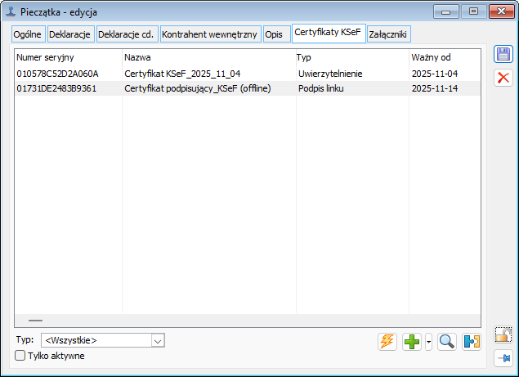
Task: Switch to the Ogólne tab
Action: (28, 34)
